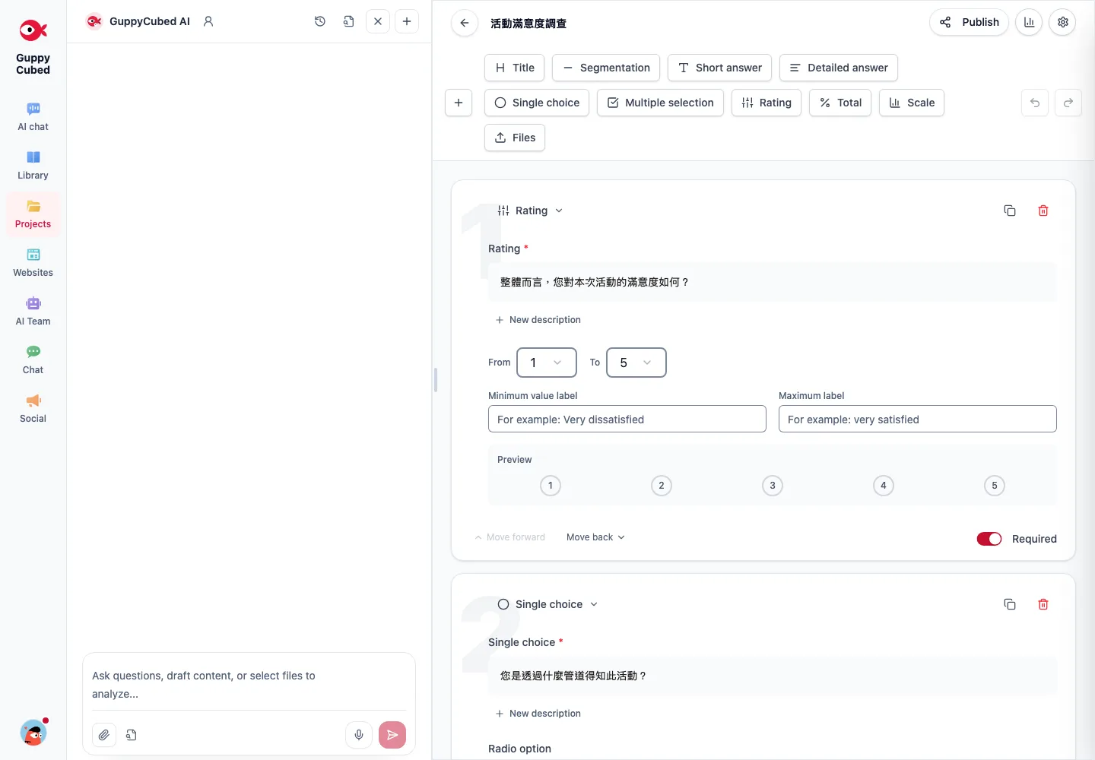Select rating 3 in the preview
The image size is (1095, 760).
click(x=773, y=486)
